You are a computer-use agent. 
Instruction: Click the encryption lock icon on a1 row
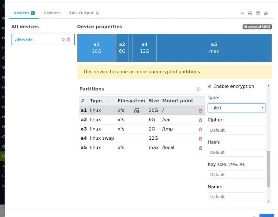137,111
